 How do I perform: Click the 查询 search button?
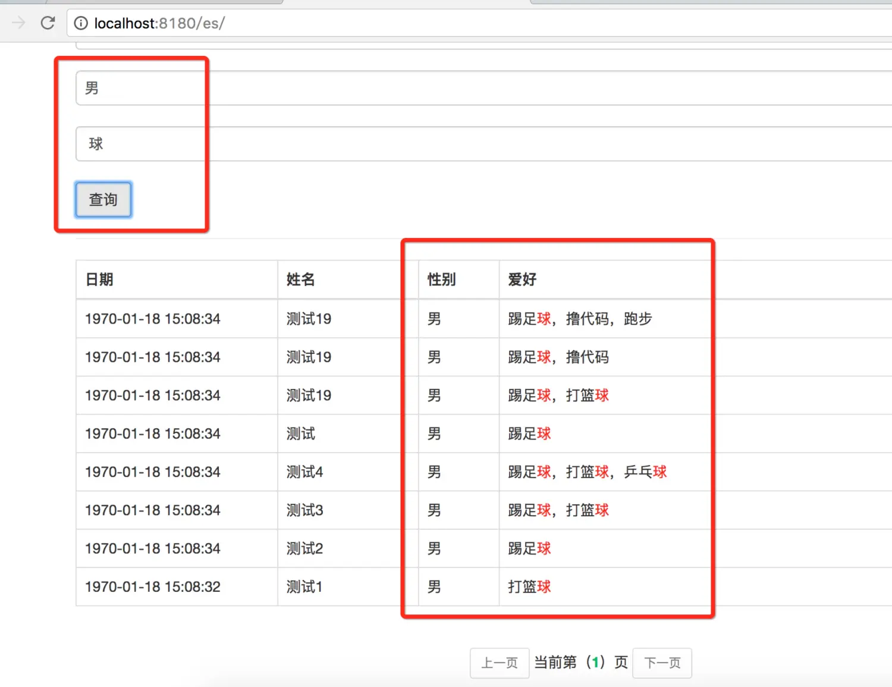(x=103, y=200)
